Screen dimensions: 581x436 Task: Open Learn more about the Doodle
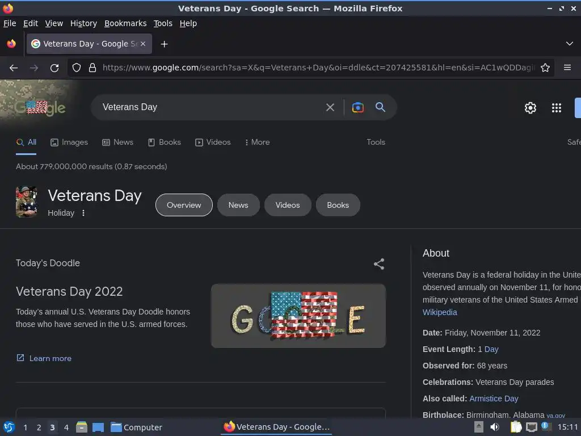click(44, 359)
